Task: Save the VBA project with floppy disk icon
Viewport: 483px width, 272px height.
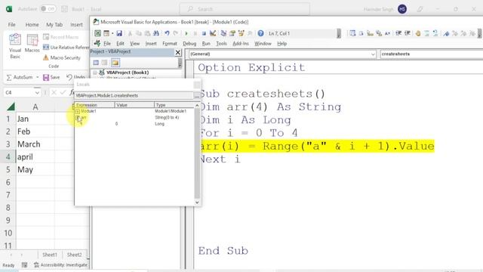Action: 119,33
